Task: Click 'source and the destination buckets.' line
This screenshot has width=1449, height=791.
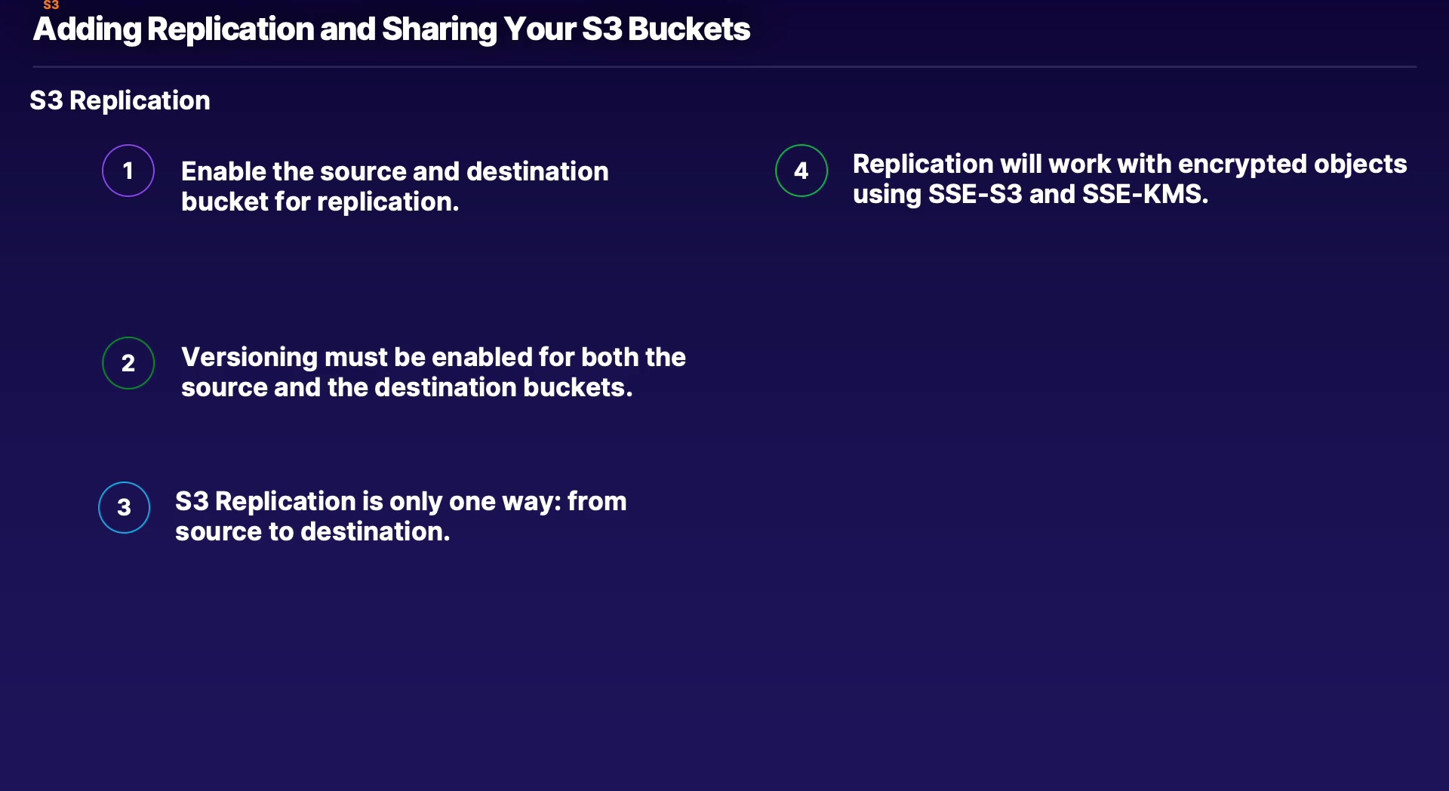Action: pyautogui.click(x=407, y=387)
